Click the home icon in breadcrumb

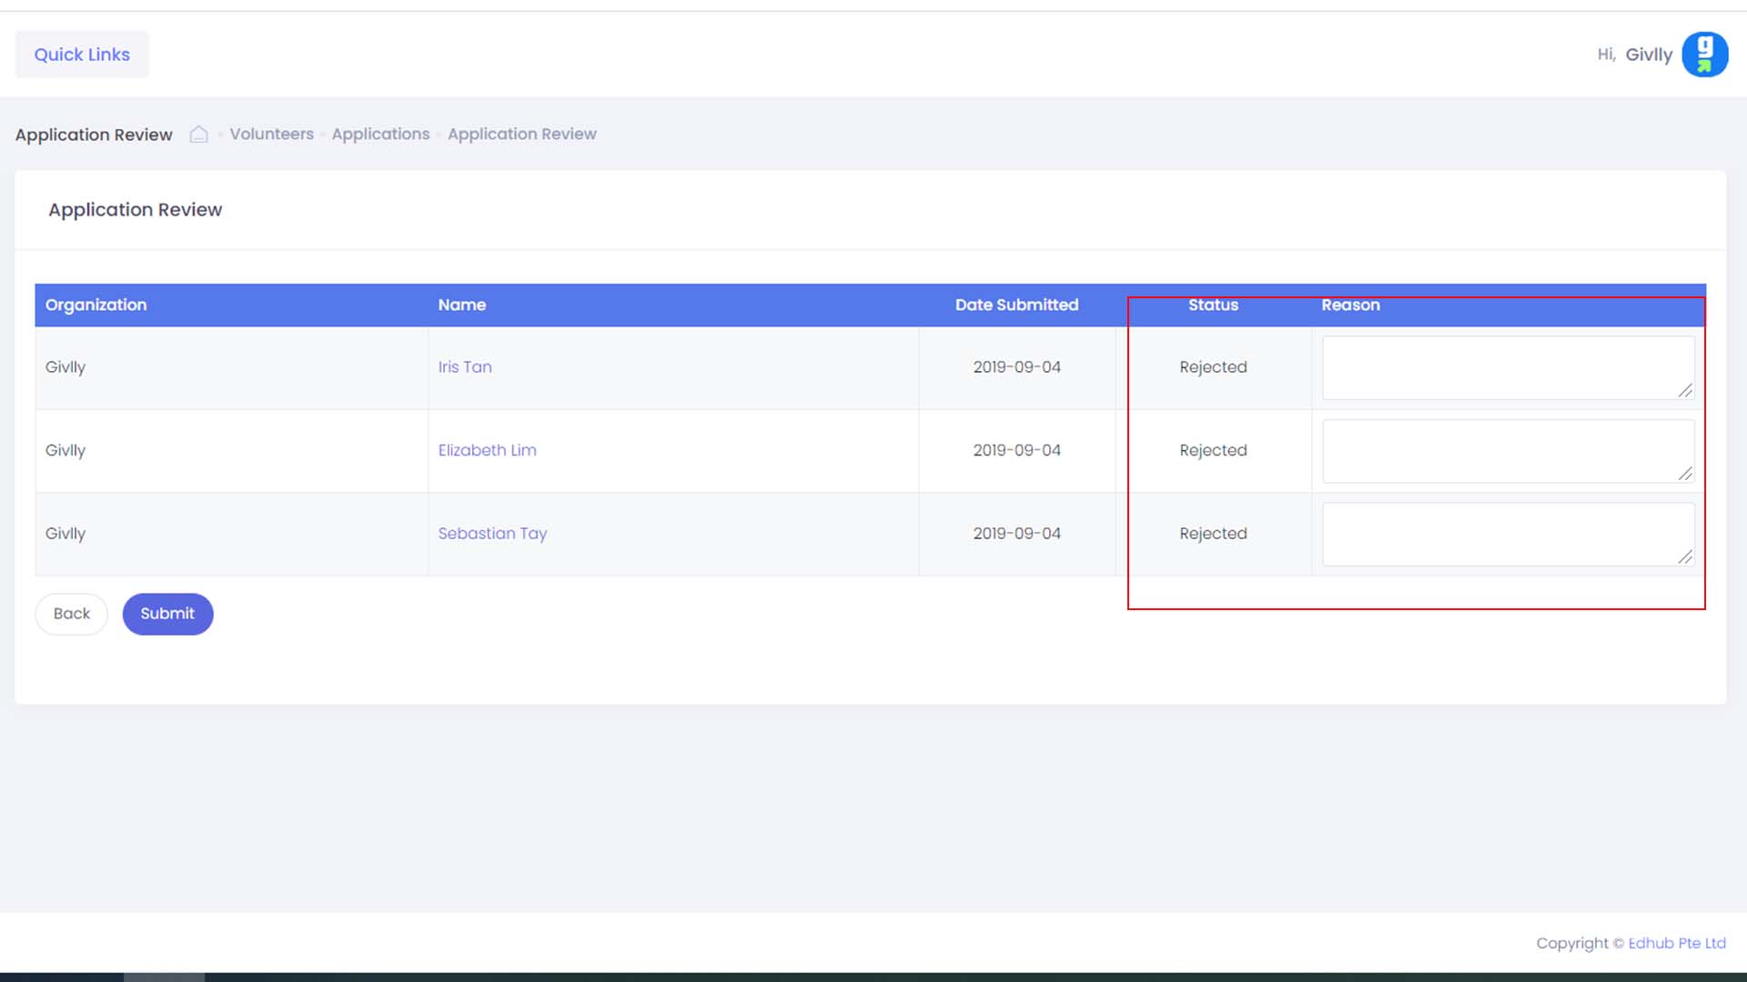[198, 135]
